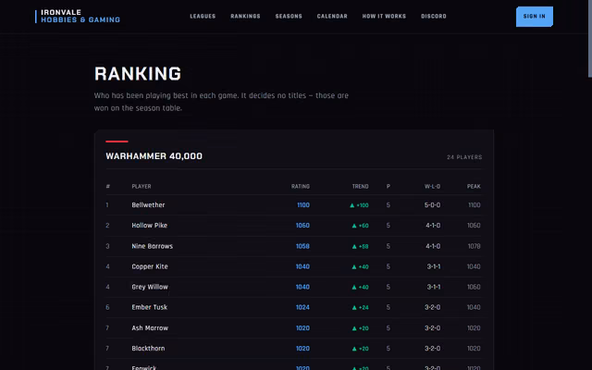Go to the Rankings nav item
This screenshot has width=592, height=370.
(245, 17)
